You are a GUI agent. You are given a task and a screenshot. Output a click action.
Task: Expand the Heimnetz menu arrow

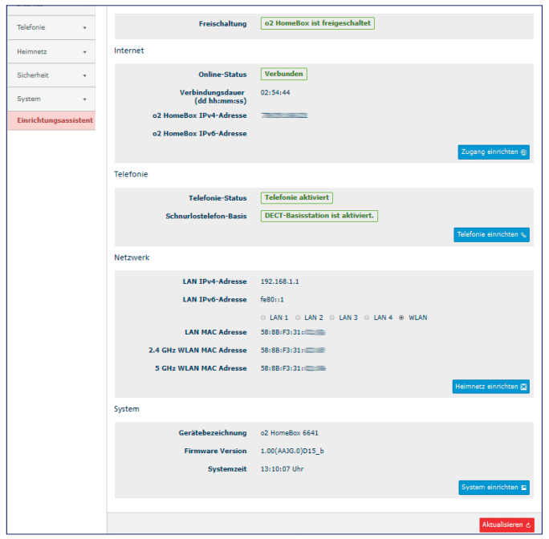tap(84, 52)
